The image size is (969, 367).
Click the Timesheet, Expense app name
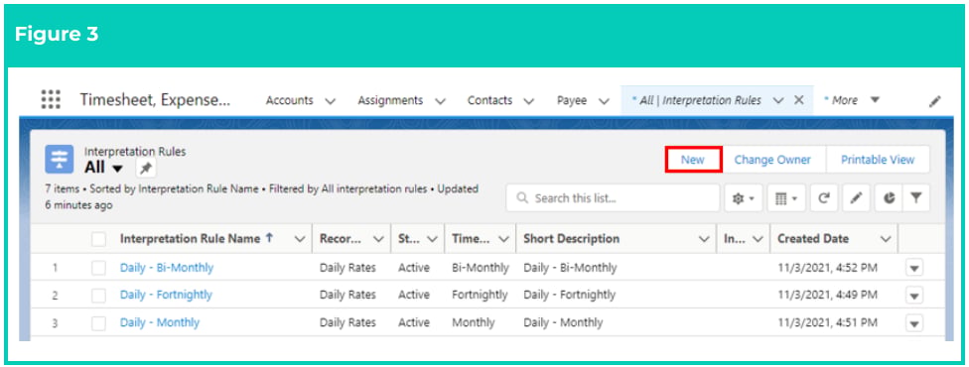point(155,100)
